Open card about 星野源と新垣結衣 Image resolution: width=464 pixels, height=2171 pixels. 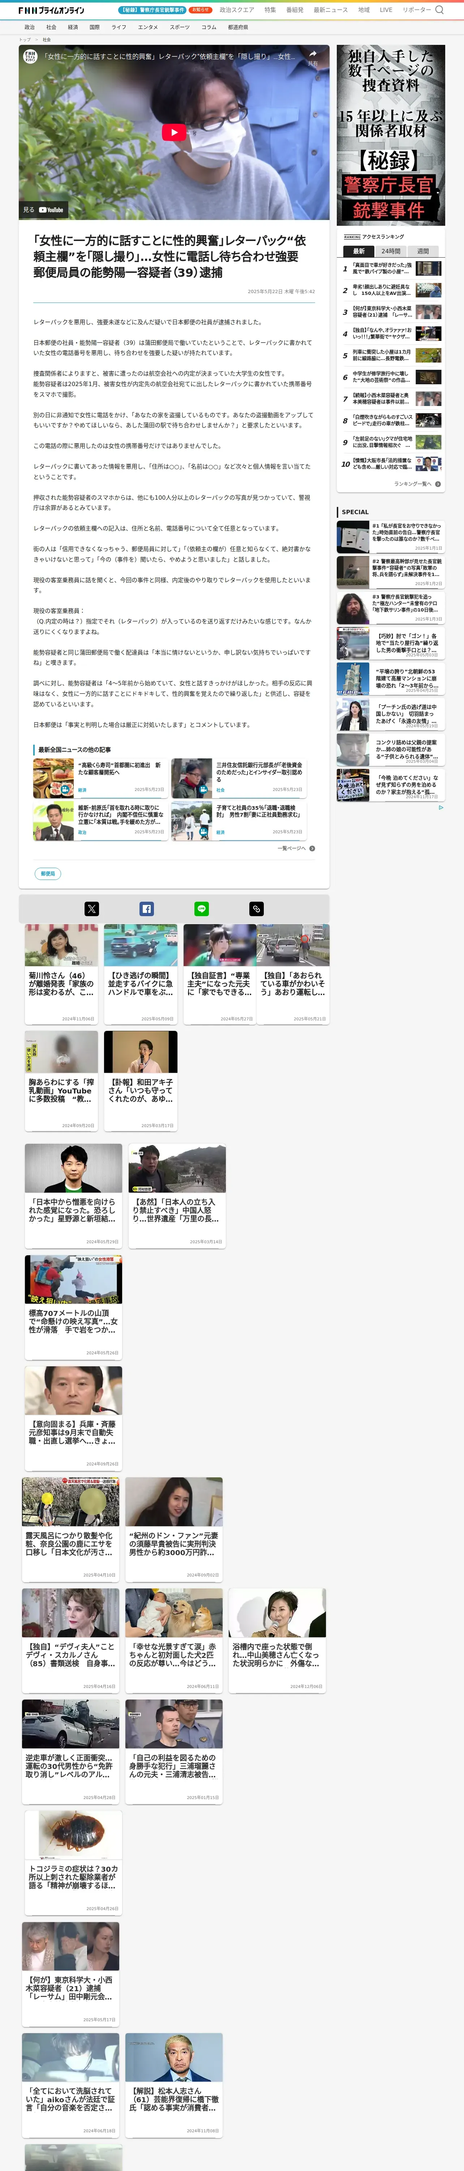coord(73,1196)
